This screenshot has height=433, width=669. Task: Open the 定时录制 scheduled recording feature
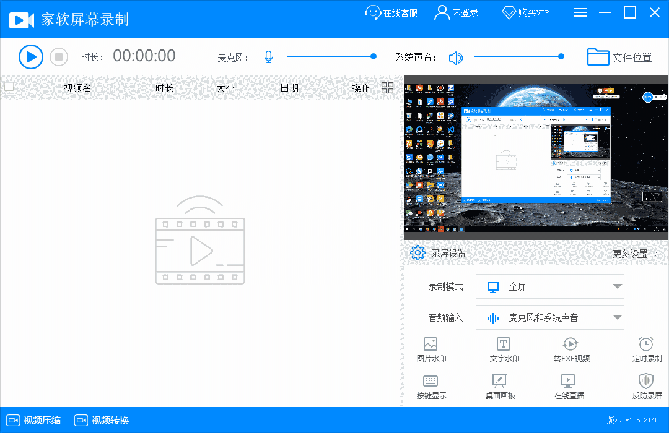tap(646, 348)
